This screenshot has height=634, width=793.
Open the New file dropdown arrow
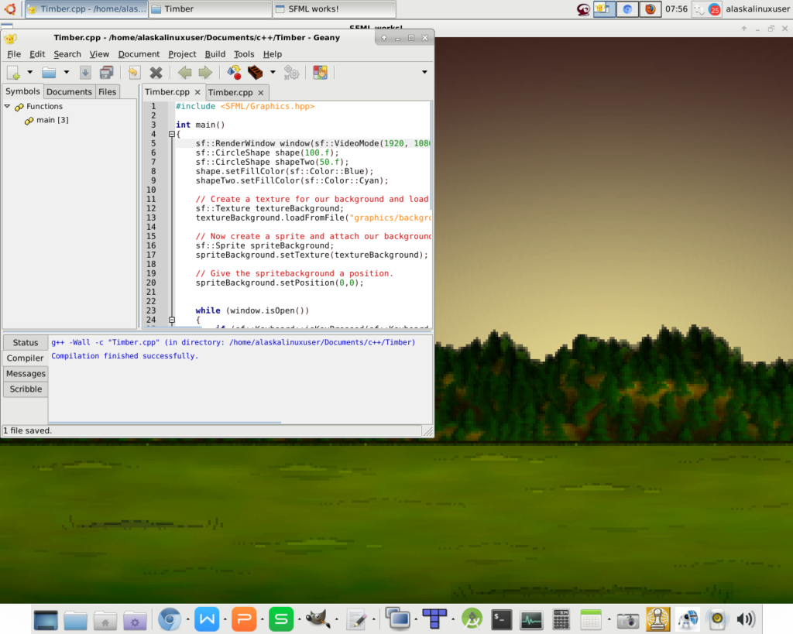[x=30, y=73]
